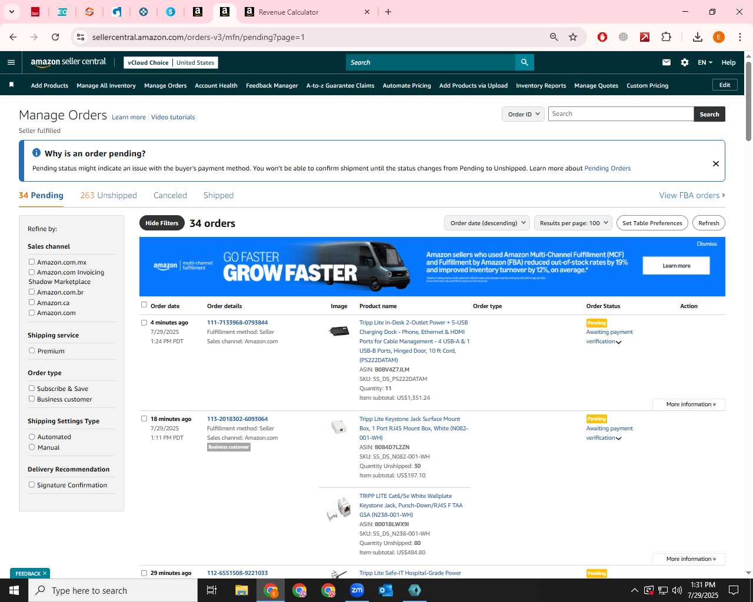Open Results per page dropdown

click(x=574, y=223)
